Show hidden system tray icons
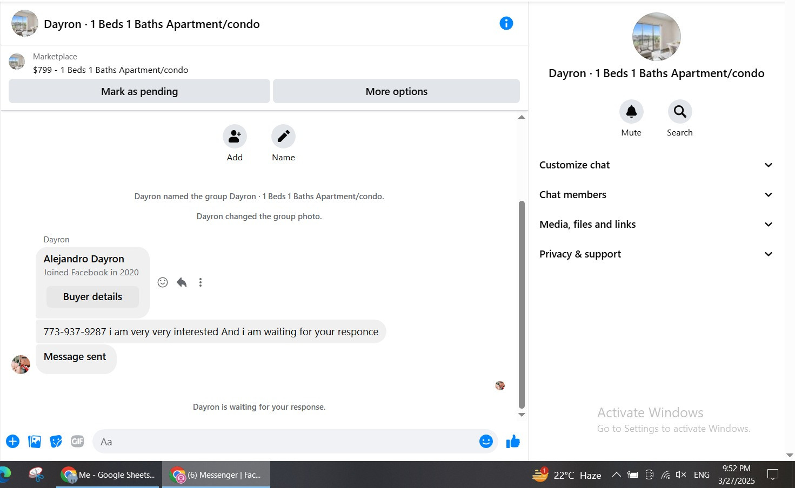 (616, 475)
